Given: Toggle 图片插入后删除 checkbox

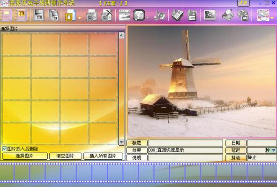Looking at the screenshot, I should pos(4,149).
